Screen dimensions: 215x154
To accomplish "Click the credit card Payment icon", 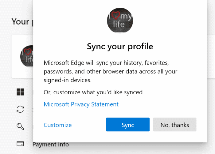I will (x=20, y=144).
